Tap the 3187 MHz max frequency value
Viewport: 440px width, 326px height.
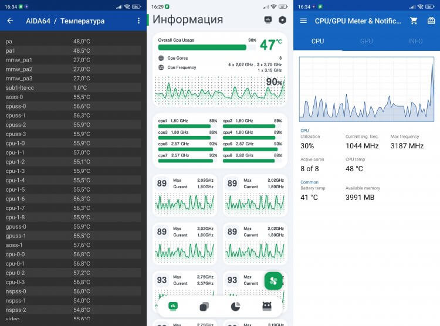click(x=407, y=146)
